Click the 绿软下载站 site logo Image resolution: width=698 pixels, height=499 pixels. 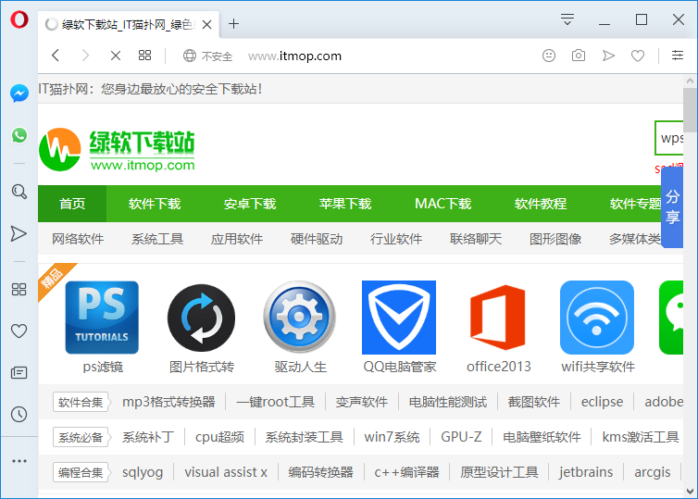click(x=117, y=150)
